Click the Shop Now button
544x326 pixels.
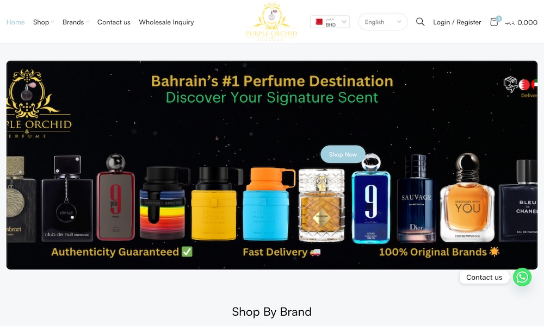(343, 154)
